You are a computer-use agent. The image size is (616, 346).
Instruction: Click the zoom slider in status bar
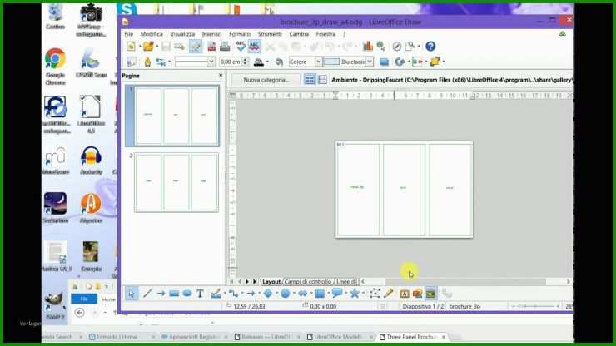pos(535,306)
